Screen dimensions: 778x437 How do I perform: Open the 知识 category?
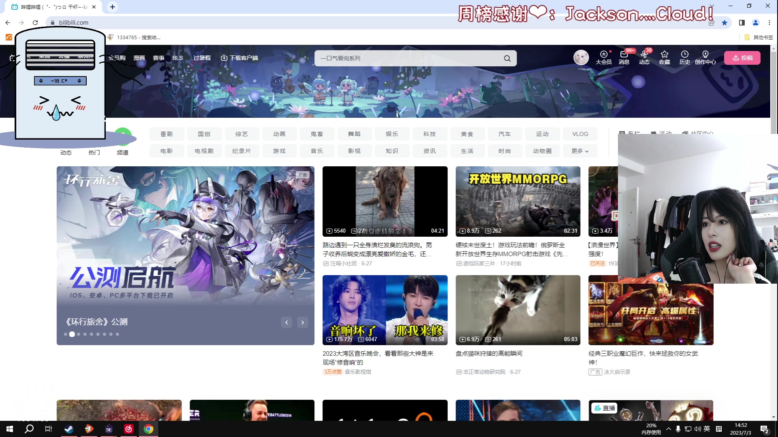[392, 151]
